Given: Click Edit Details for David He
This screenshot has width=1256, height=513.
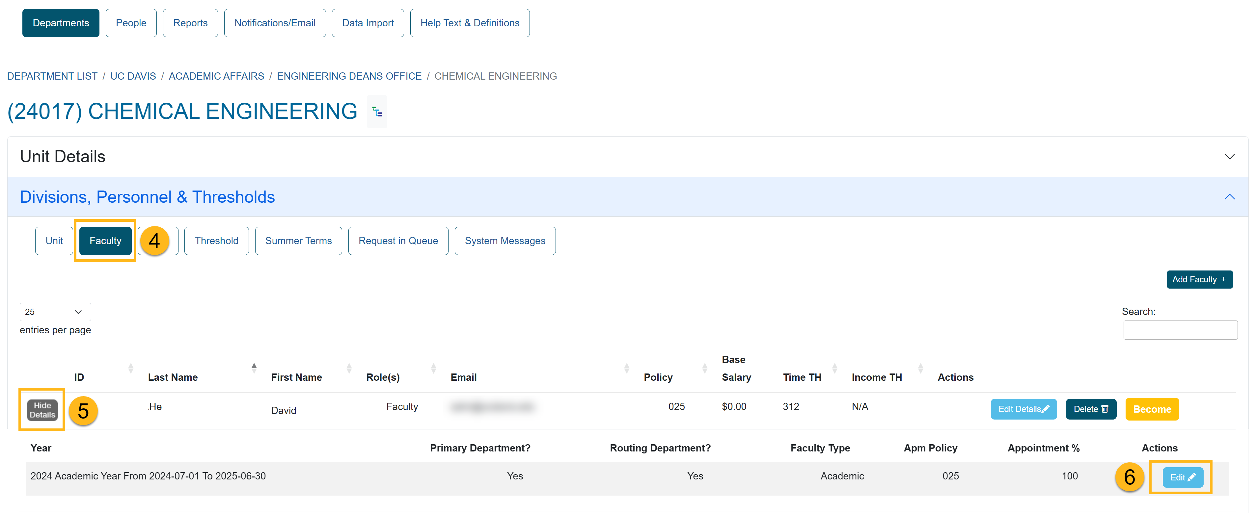Looking at the screenshot, I should 1024,409.
